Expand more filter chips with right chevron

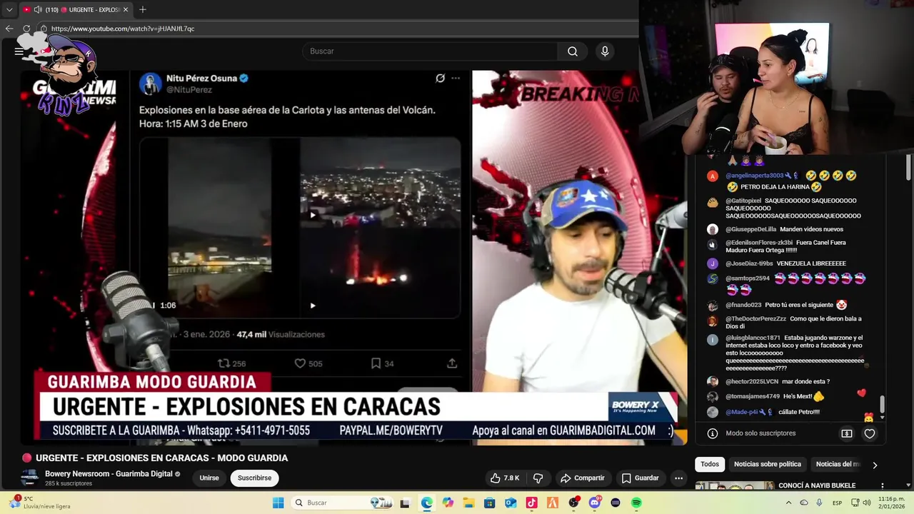pos(875,465)
